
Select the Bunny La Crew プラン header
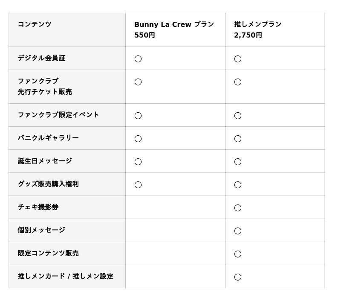click(x=174, y=30)
